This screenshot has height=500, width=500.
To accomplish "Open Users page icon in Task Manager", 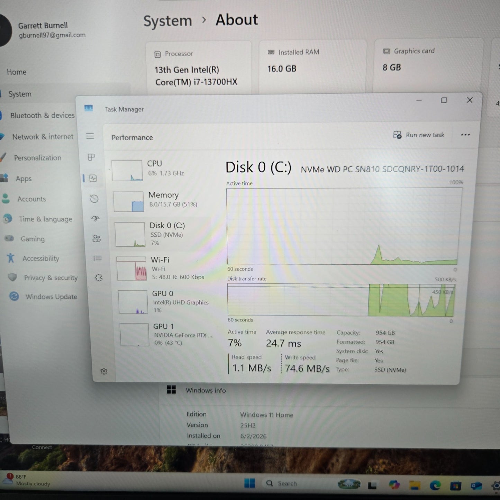I will point(97,238).
